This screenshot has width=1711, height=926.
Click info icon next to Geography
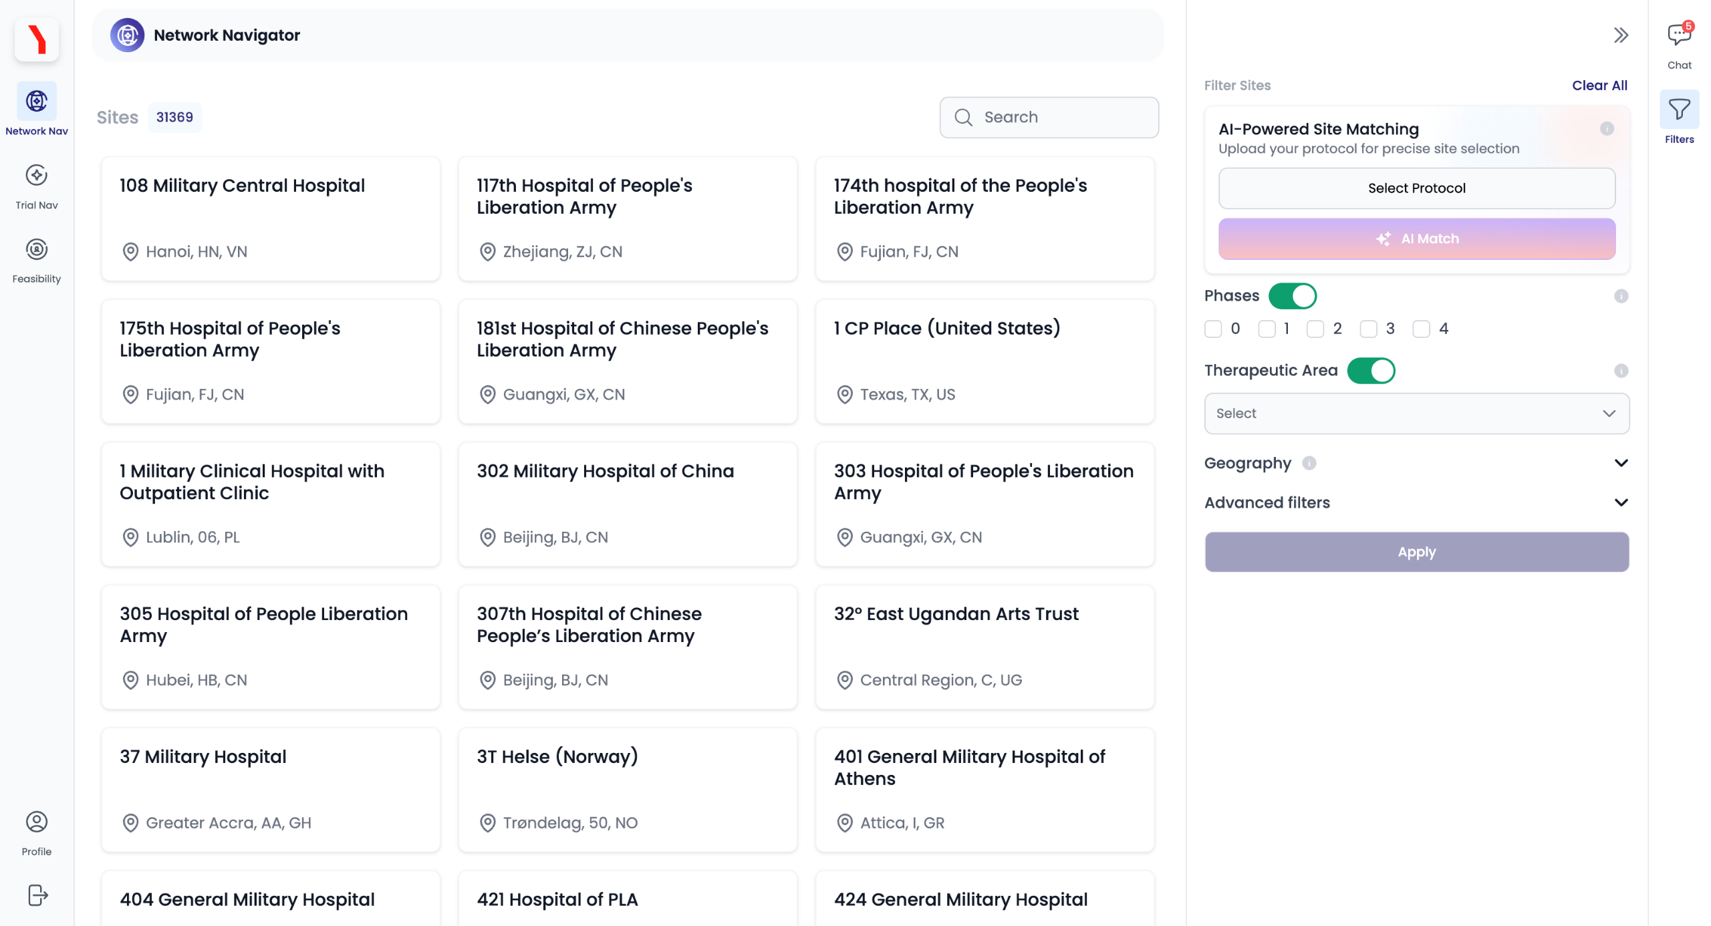(x=1309, y=463)
